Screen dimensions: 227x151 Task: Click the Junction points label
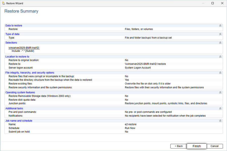[x=17, y=103]
